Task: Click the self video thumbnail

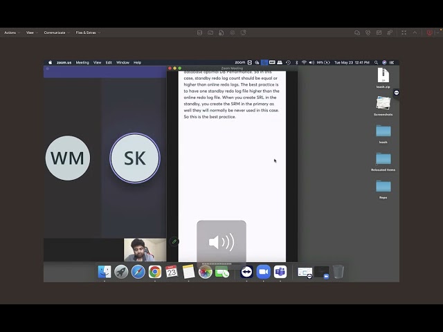Action: 145,250
